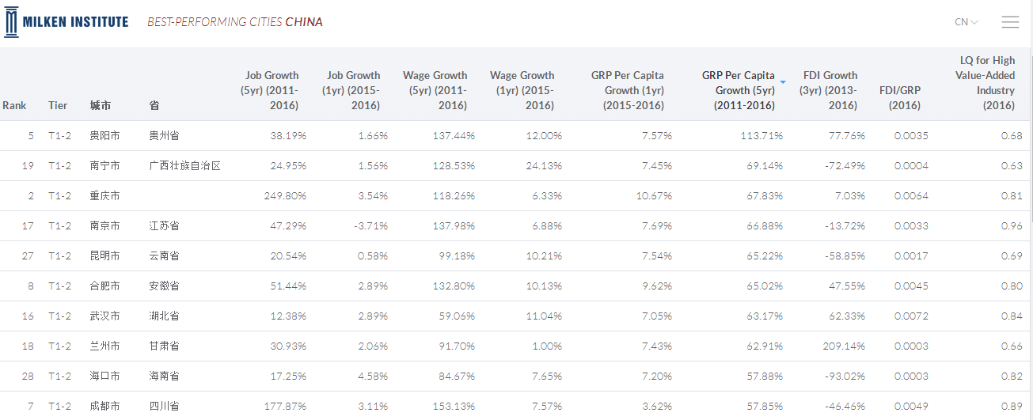
Task: Sort by FDI/GRP (2016) column
Action: 900,97
